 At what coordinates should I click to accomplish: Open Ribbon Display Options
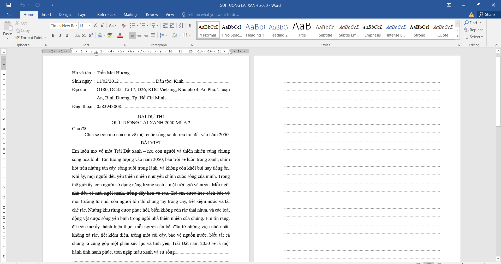(x=449, y=5)
